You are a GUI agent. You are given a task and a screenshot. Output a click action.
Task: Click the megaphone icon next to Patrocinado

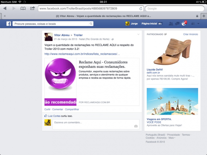[166, 34]
